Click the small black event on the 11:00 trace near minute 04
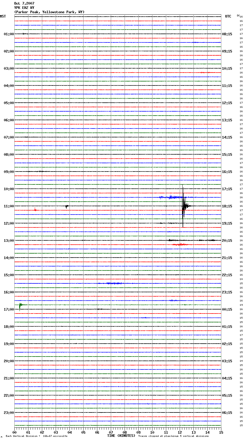The height and width of the screenshot is (440, 244). tap(67, 206)
